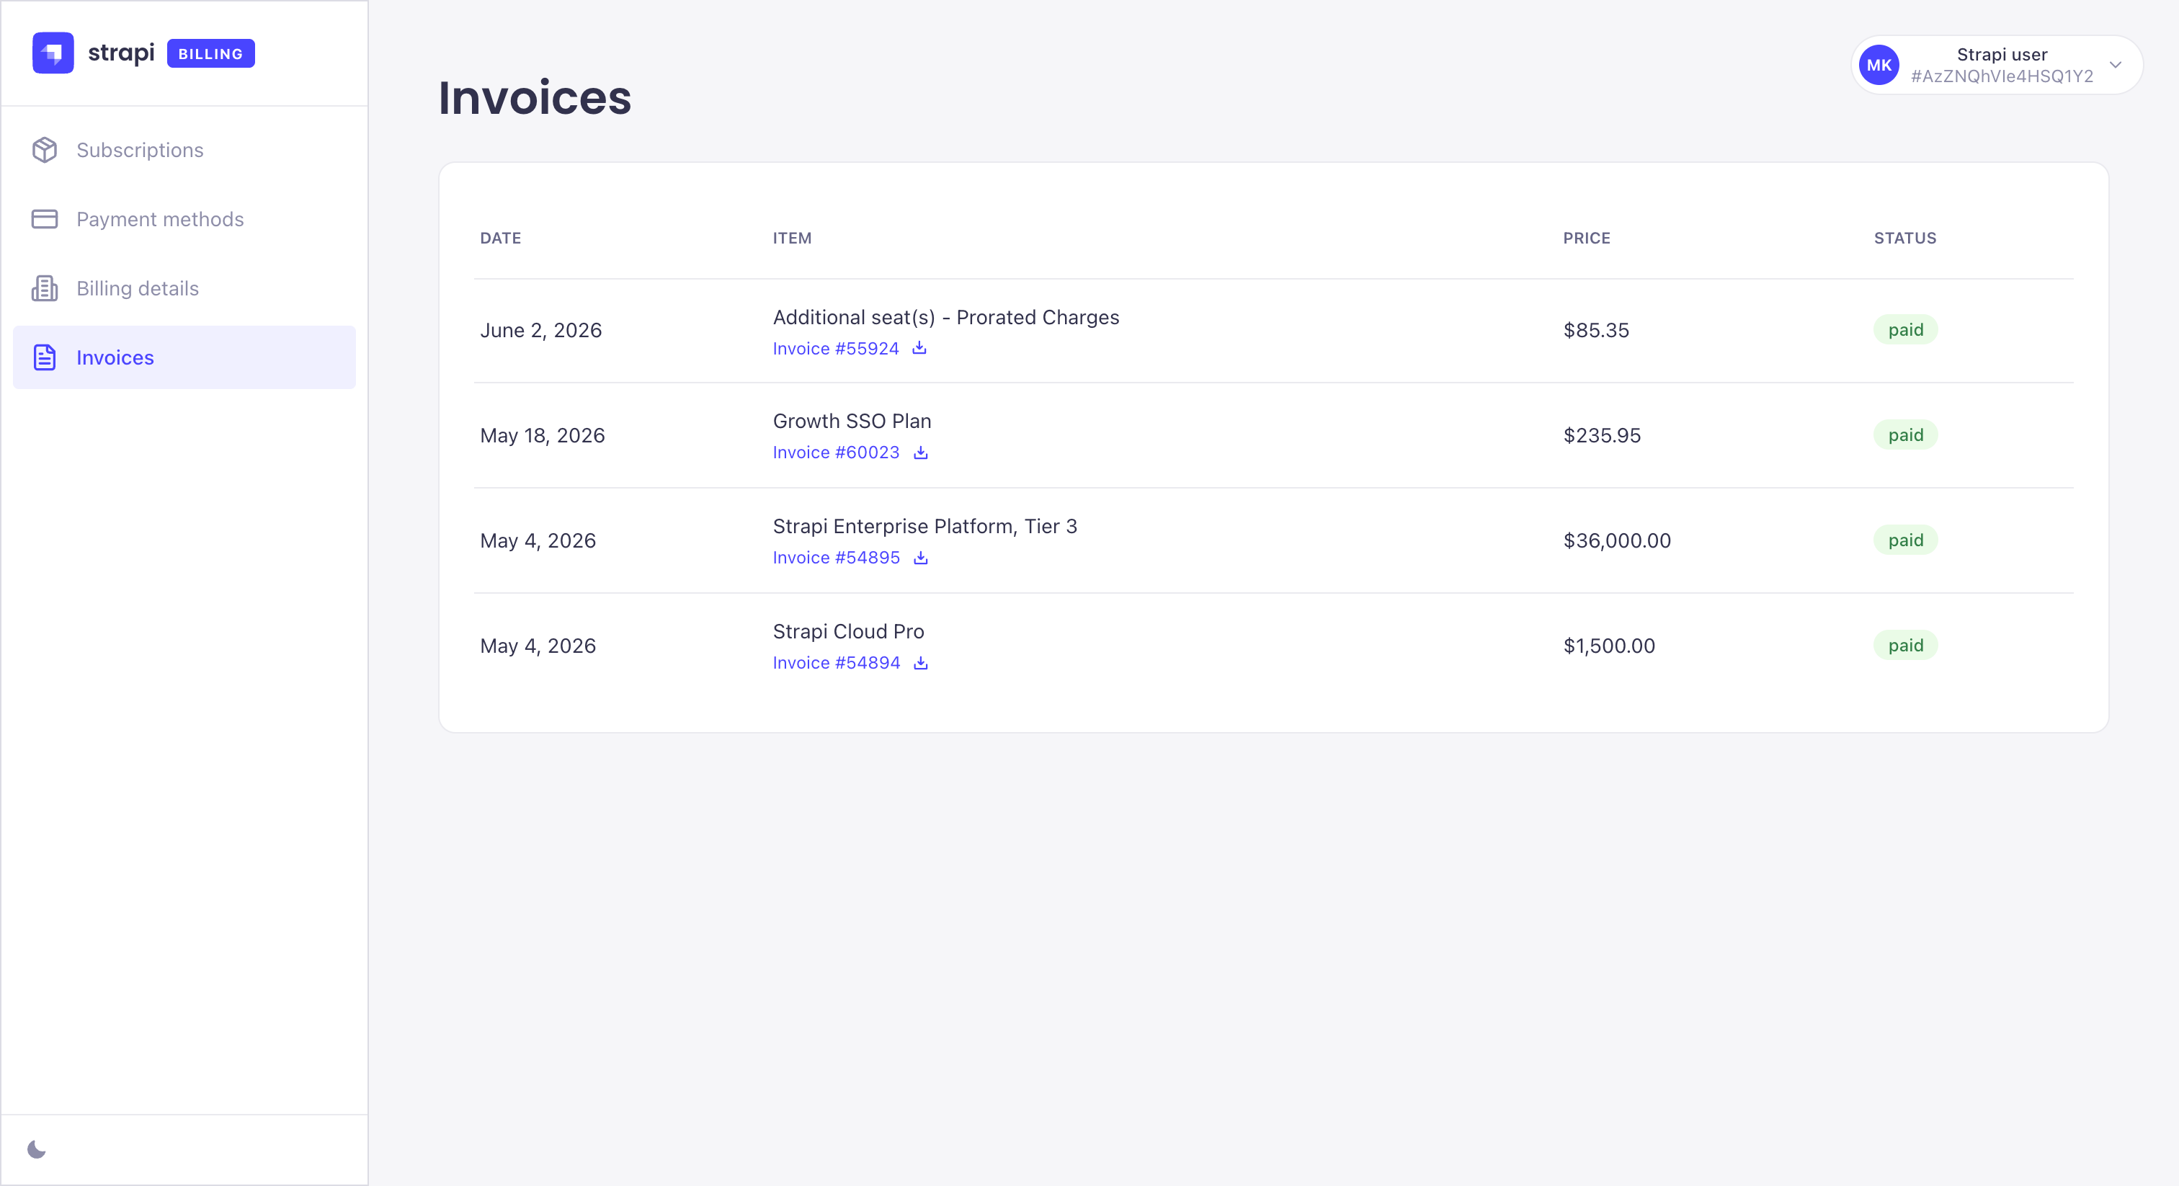Click paid badge for Enterprise Platform row

(1905, 540)
